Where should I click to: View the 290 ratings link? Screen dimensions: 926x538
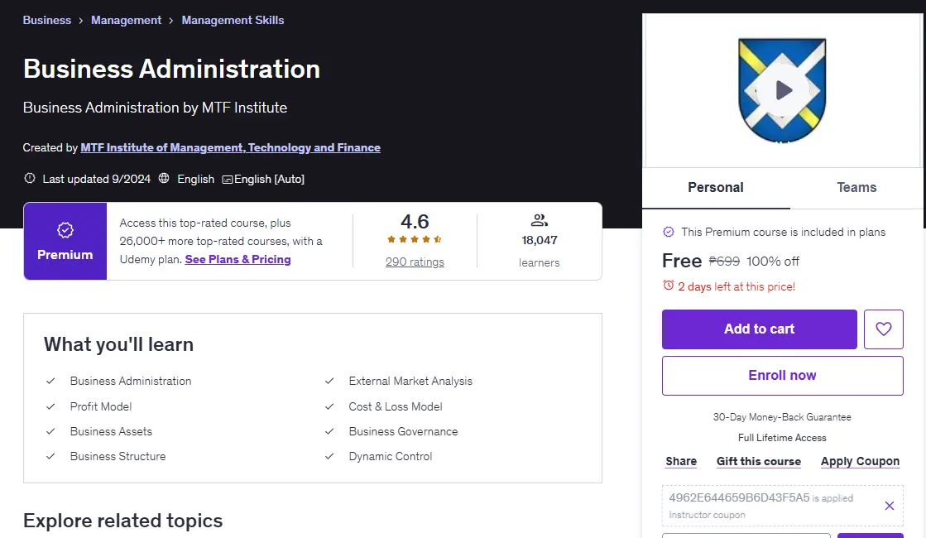click(x=415, y=262)
